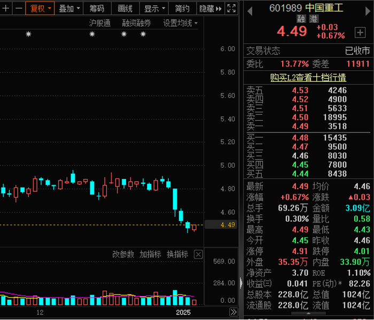Expand the 叠加 overlay dropdown
The width and height of the screenshot is (374, 320).
69,9
